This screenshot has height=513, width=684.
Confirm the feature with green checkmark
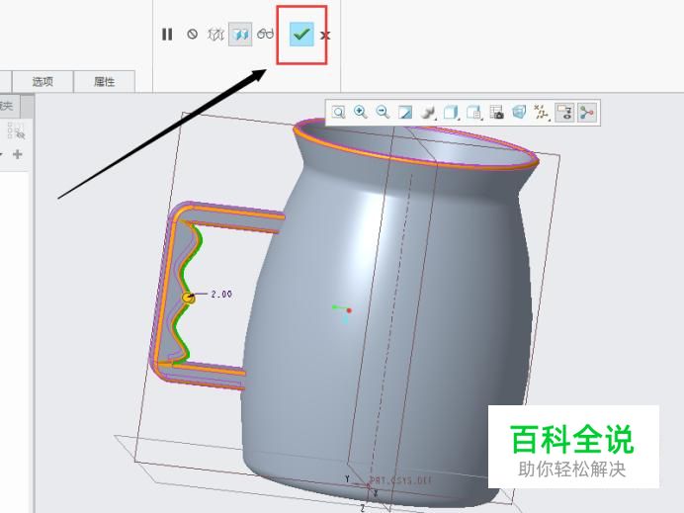click(x=301, y=34)
